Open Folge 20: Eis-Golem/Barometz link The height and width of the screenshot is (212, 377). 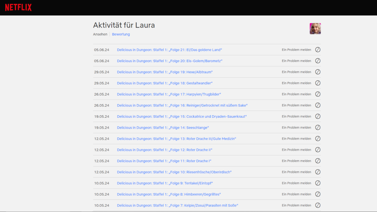tap(169, 61)
